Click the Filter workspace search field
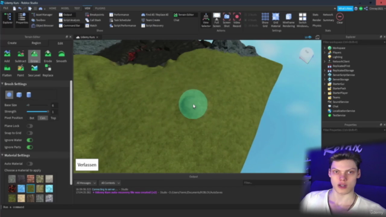Image resolution: width=386 pixels, height=217 pixels. pyautogui.click(x=354, y=42)
